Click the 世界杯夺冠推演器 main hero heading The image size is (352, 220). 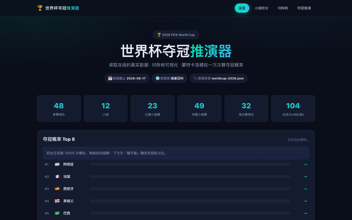pyautogui.click(x=176, y=51)
